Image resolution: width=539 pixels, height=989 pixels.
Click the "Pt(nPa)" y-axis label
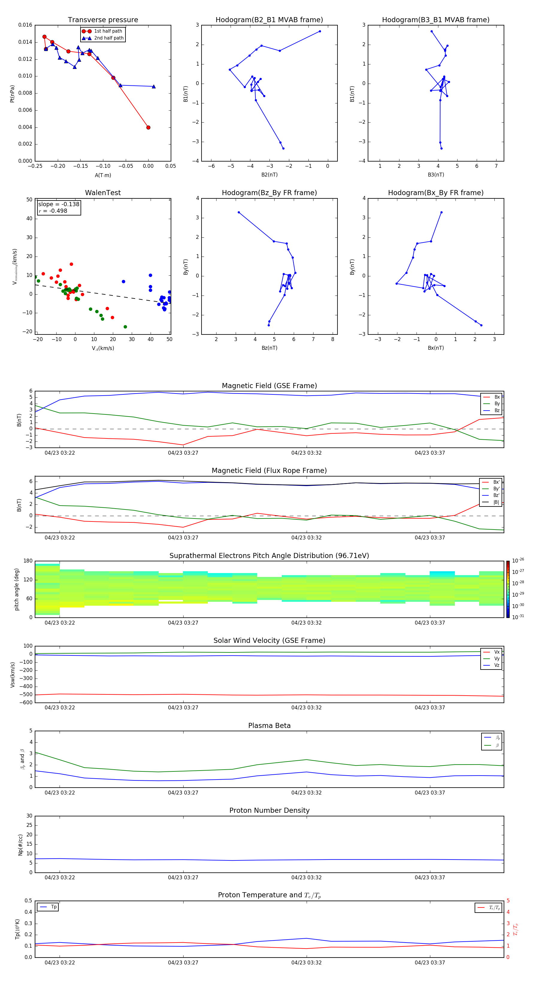(12, 94)
